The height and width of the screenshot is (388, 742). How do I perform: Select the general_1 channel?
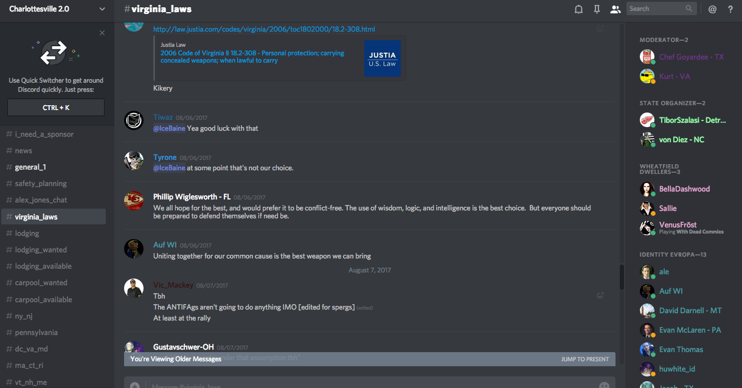tap(30, 167)
